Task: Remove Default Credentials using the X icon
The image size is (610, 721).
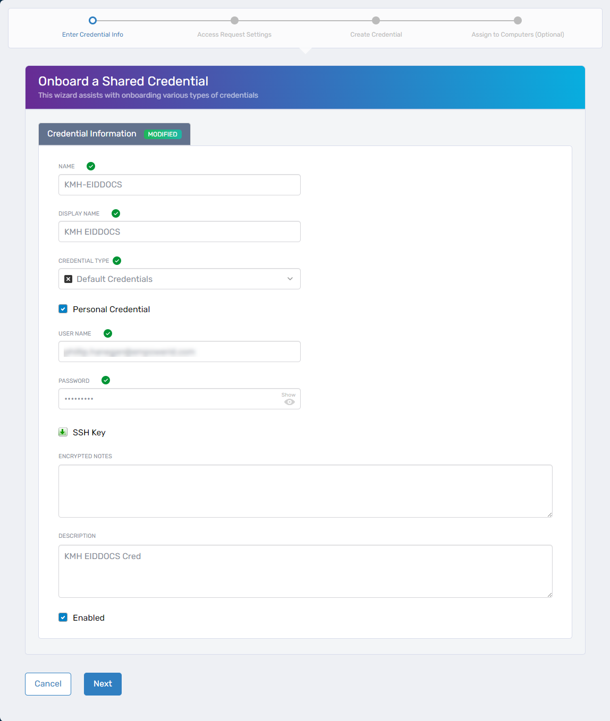Action: 68,279
